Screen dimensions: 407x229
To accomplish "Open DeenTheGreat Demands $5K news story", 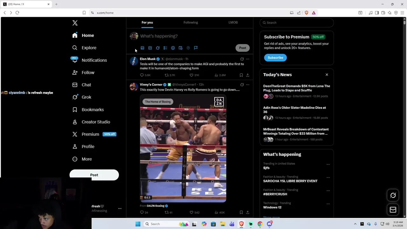I will point(297,91).
